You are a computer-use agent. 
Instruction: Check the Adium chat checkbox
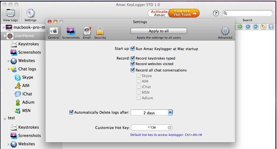pyautogui.click(x=139, y=98)
